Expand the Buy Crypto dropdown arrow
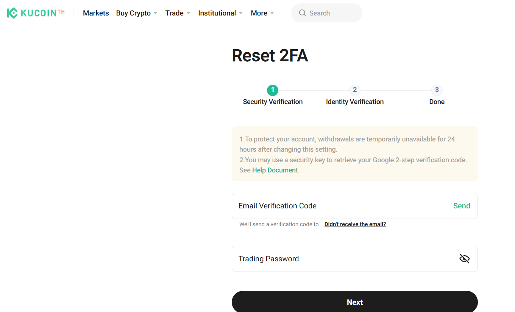The image size is (515, 312). click(x=155, y=13)
